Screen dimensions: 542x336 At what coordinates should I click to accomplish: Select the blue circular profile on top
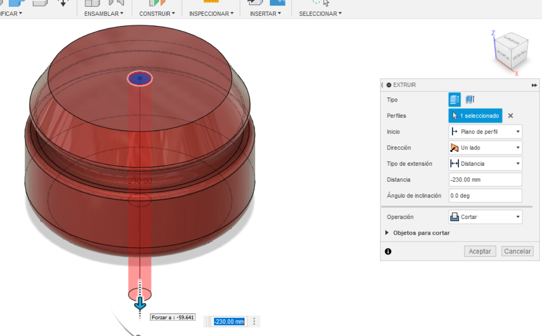coord(140,78)
